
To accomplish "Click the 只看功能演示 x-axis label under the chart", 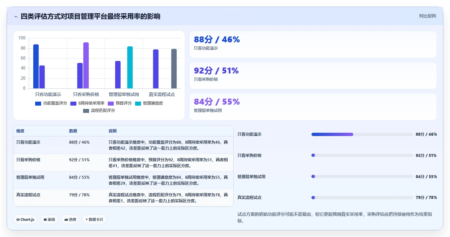I will click(48, 94).
